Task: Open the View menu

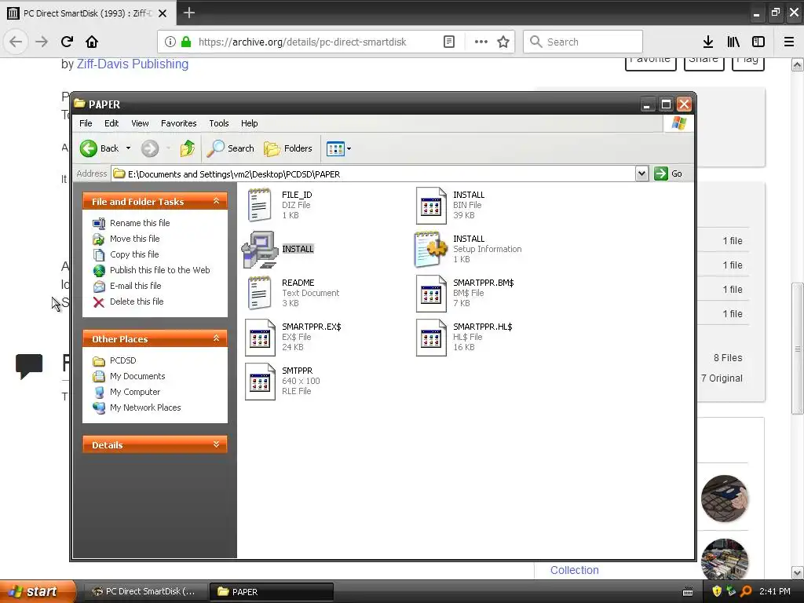Action: coord(140,123)
